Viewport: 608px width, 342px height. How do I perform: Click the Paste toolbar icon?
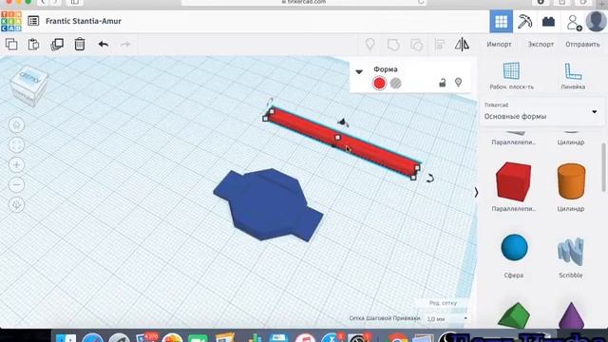pos(34,45)
